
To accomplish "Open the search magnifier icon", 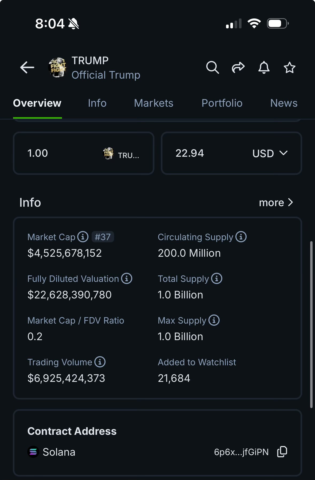I will click(212, 67).
